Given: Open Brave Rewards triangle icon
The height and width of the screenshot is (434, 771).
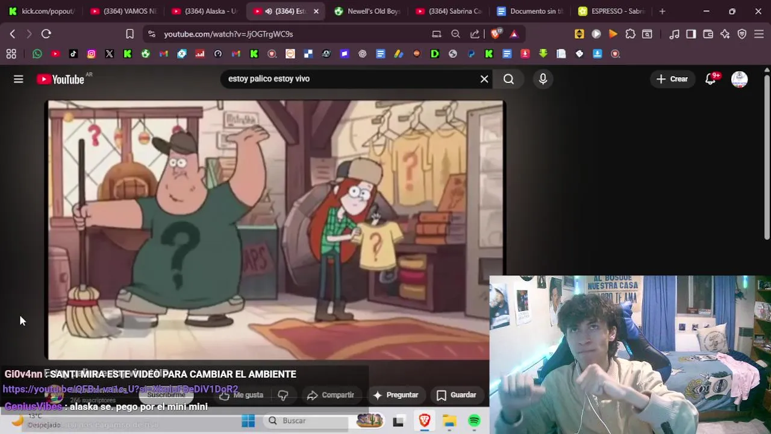Looking at the screenshot, I should click(514, 34).
